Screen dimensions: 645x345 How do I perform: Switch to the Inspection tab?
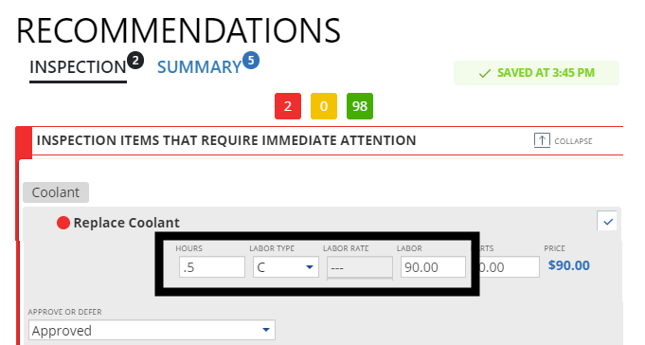(x=78, y=67)
